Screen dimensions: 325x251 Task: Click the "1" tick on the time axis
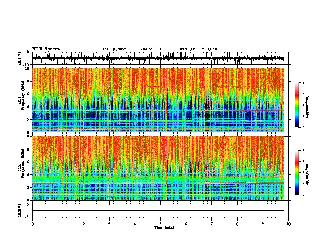[58, 224]
